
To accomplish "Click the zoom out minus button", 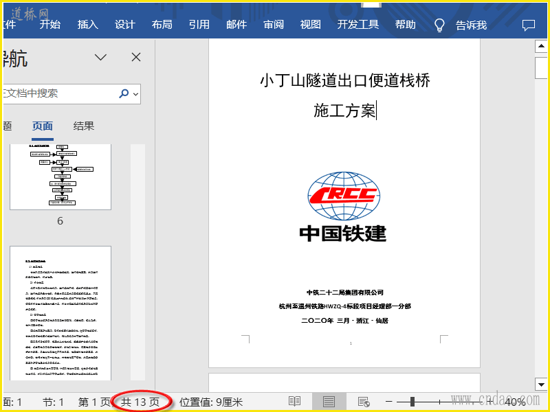I will click(388, 402).
